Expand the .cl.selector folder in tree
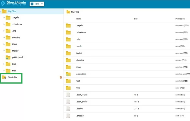Image resolution: width=190 pixels, height=121 pixels. tap(4, 24)
